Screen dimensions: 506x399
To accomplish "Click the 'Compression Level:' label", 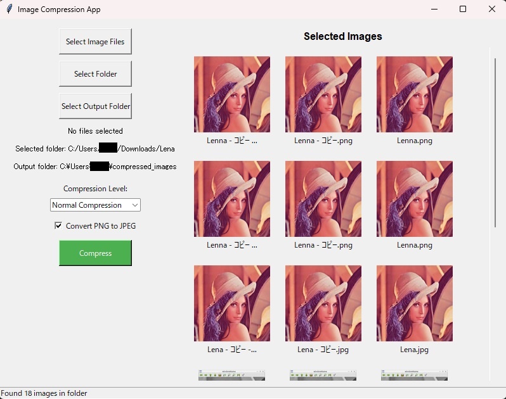I will click(95, 189).
